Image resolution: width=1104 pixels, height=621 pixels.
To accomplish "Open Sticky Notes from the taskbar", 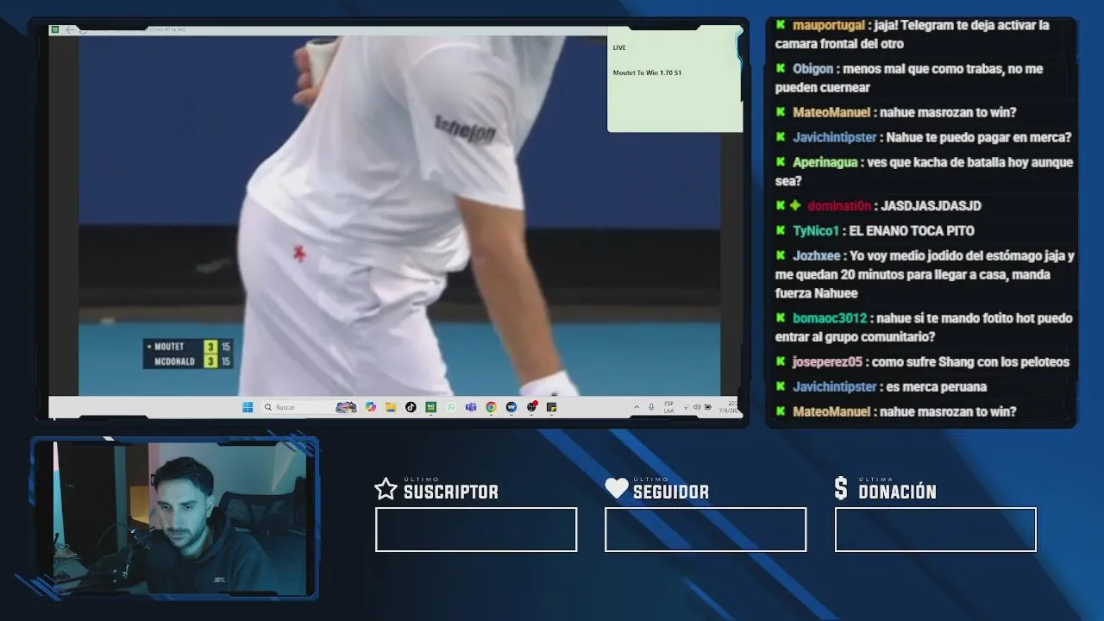I will click(551, 407).
